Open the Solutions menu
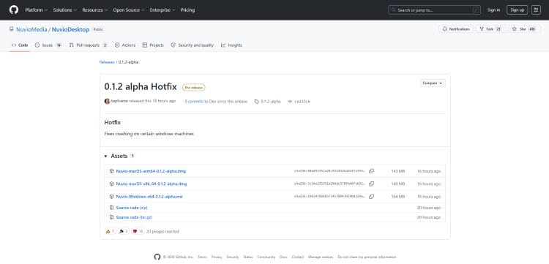Viewport: 549px width, 264px height. (64, 10)
